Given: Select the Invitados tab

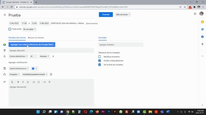Looking at the screenshot, I should point(102,38).
